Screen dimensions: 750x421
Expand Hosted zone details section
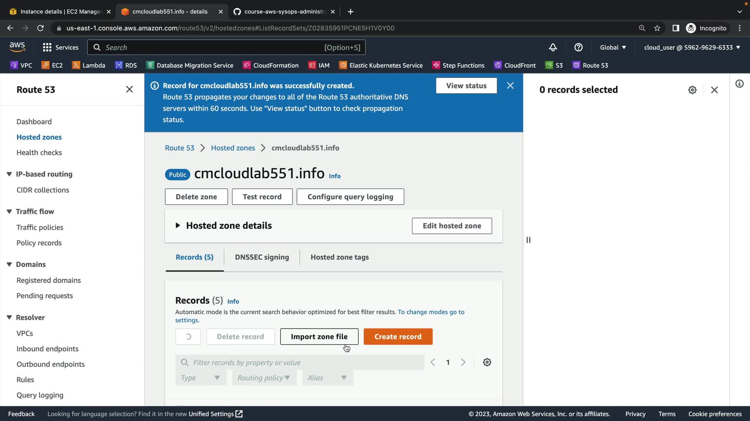point(178,225)
